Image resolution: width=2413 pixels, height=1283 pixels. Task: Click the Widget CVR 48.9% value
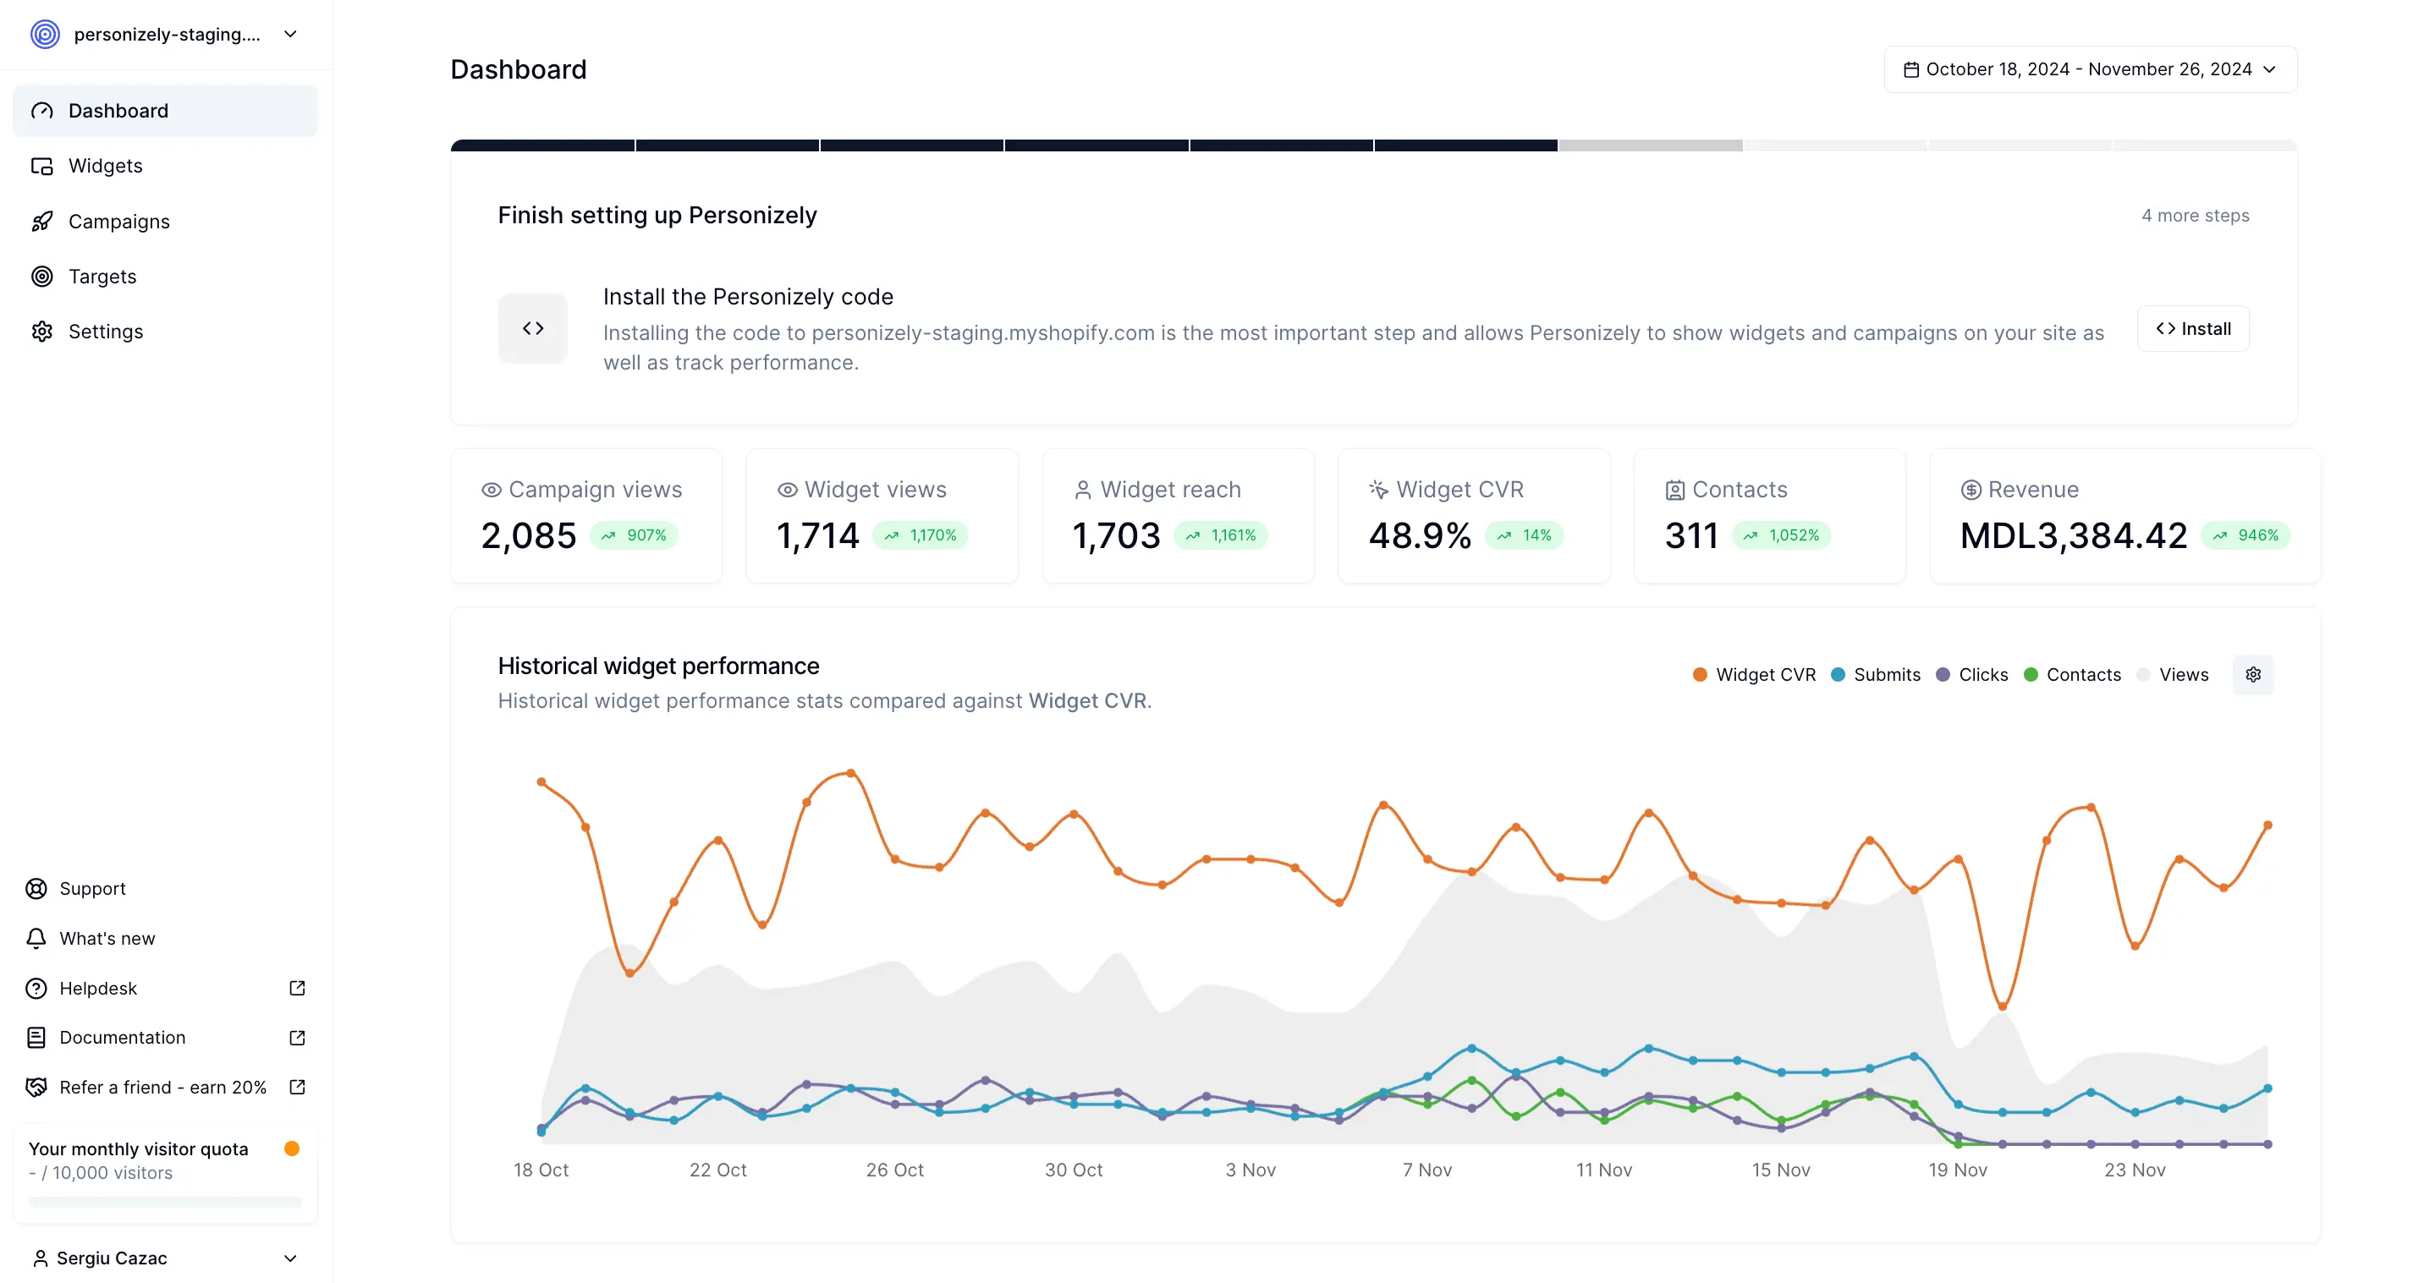tap(1419, 535)
